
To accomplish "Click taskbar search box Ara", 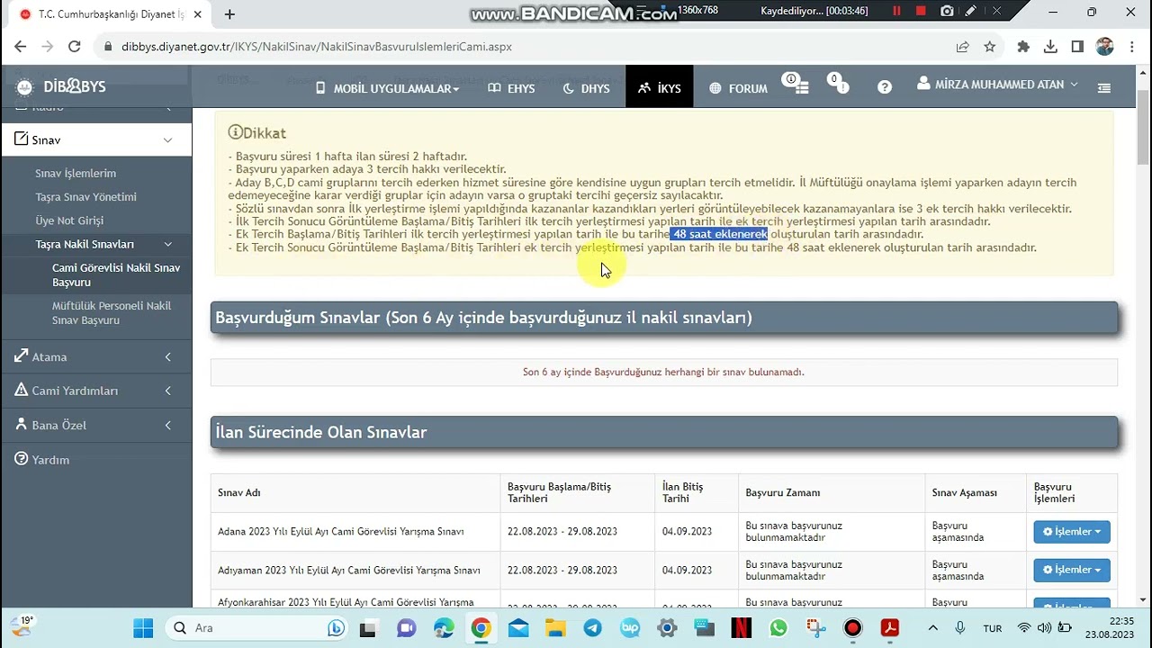I will [x=258, y=627].
